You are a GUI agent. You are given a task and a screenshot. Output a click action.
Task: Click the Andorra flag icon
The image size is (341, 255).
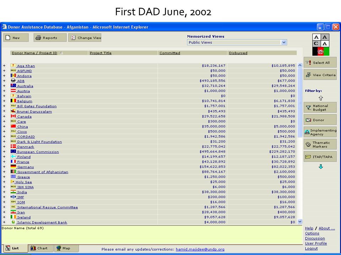pos(13,75)
